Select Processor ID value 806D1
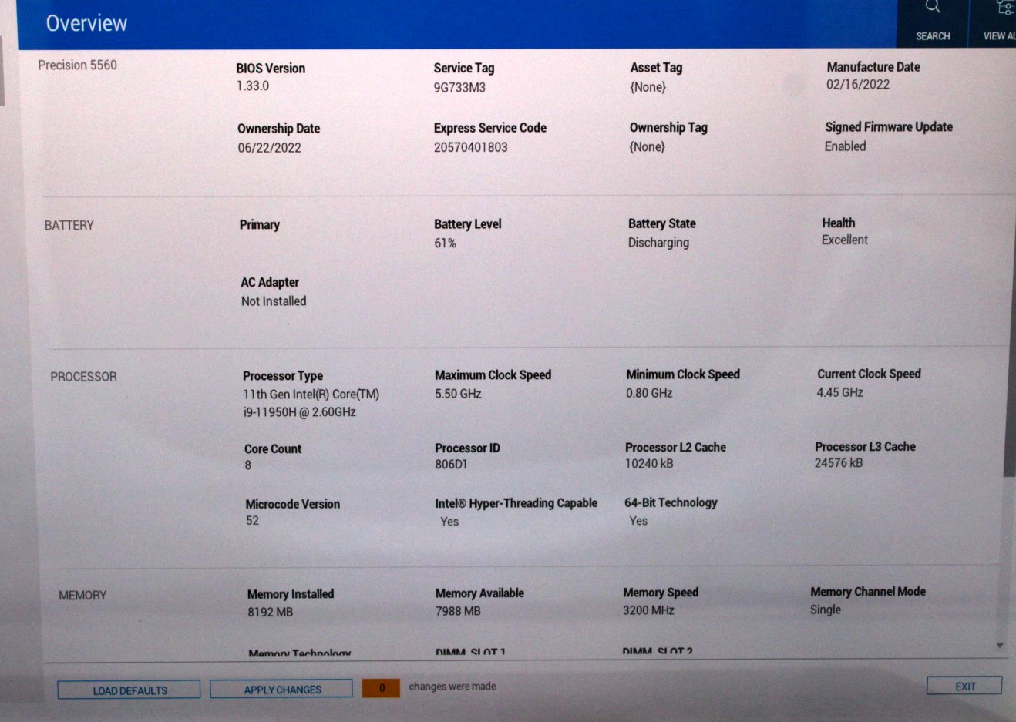 click(x=451, y=465)
